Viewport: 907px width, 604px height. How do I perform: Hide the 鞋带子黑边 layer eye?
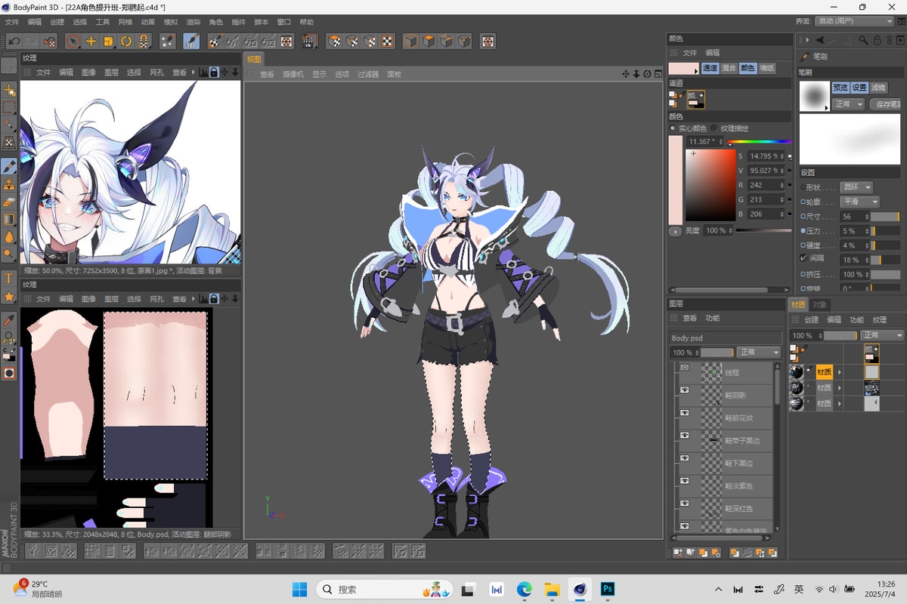pos(685,436)
